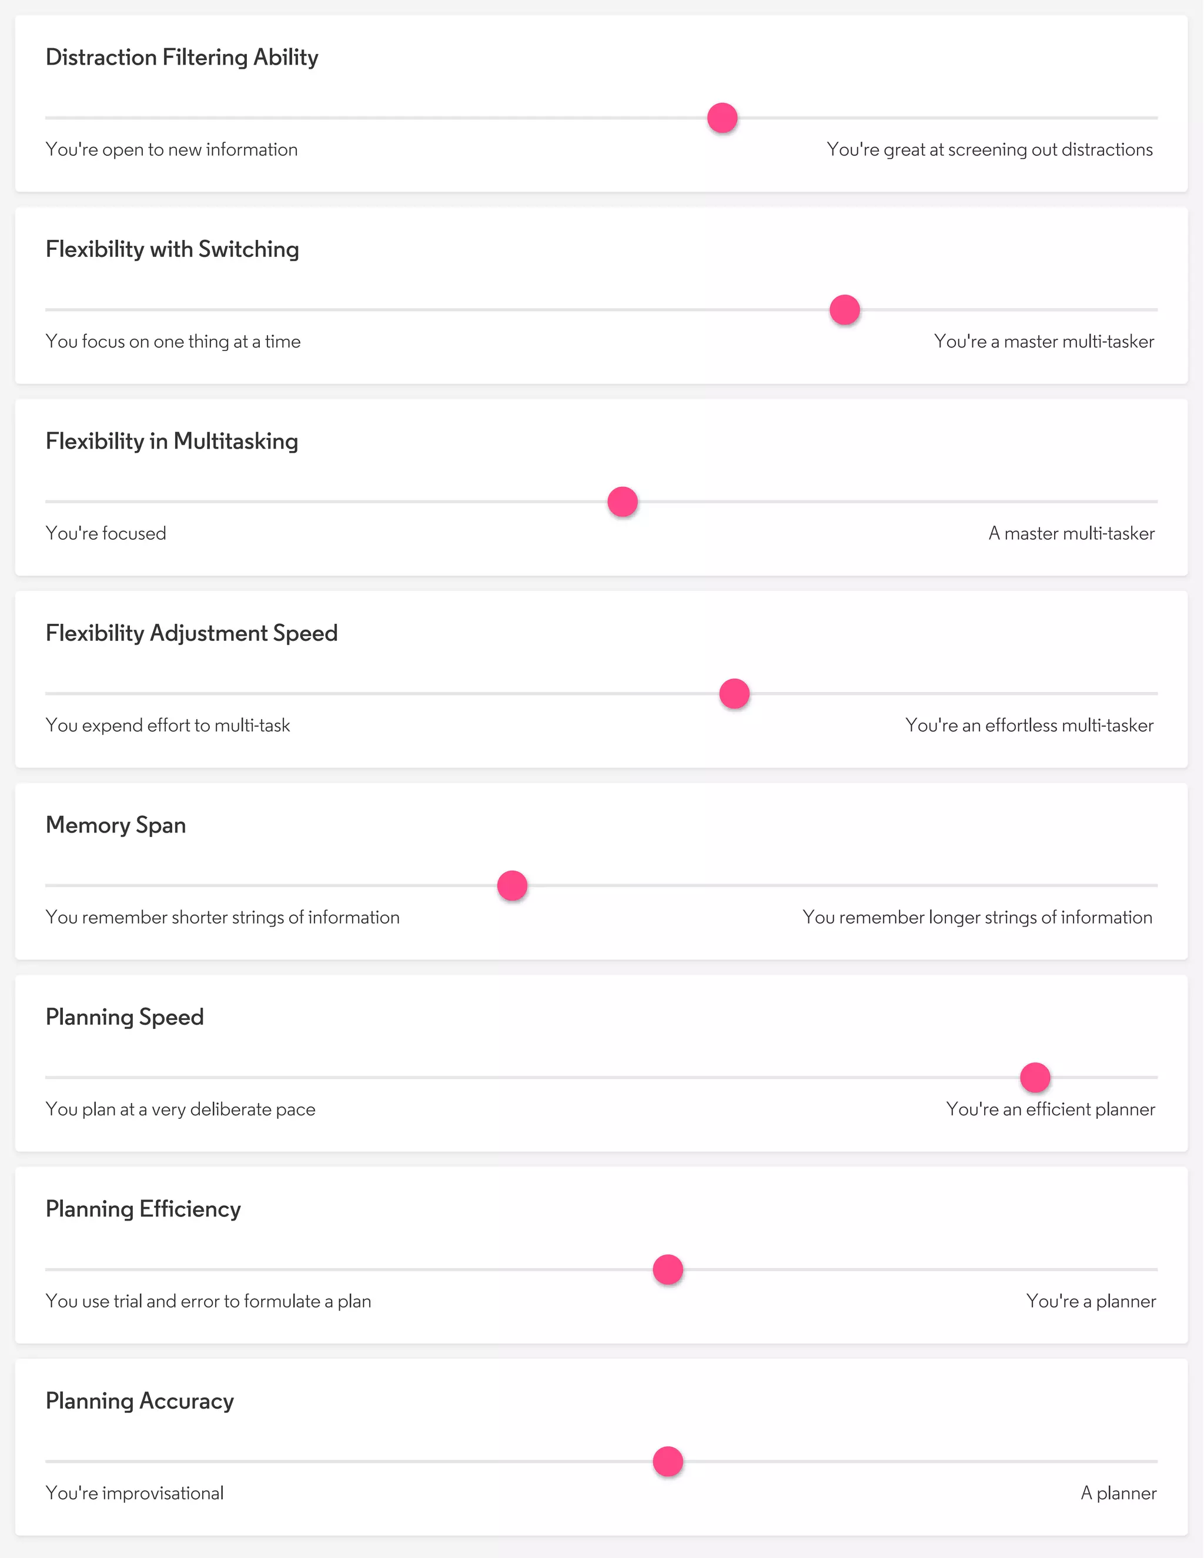
Task: Click 'You remember longer strings of information' text
Action: pos(977,917)
